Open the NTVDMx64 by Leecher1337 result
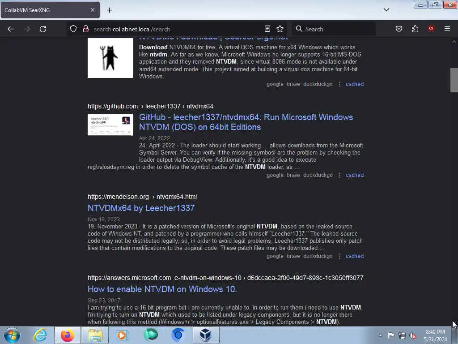The width and height of the screenshot is (458, 344). [x=141, y=208]
